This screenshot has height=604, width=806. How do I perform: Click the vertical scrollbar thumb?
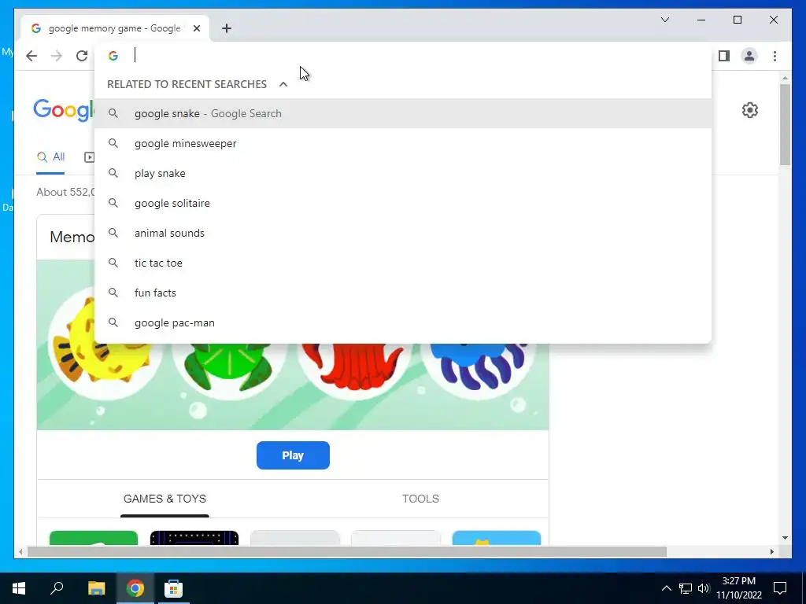(x=785, y=124)
